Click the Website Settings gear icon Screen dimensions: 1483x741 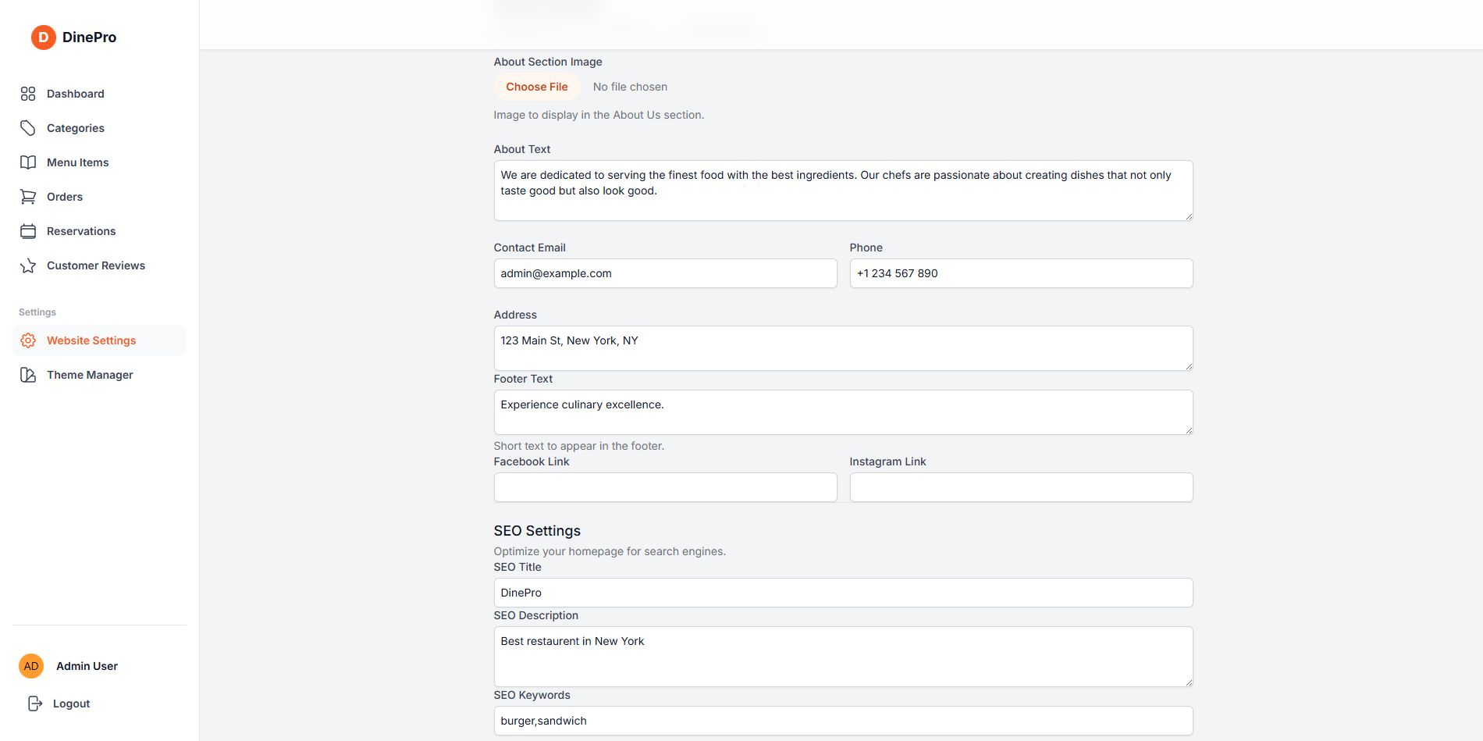(x=28, y=340)
